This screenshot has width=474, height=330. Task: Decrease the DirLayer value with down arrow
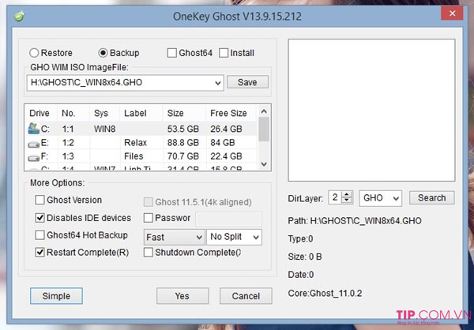click(348, 201)
